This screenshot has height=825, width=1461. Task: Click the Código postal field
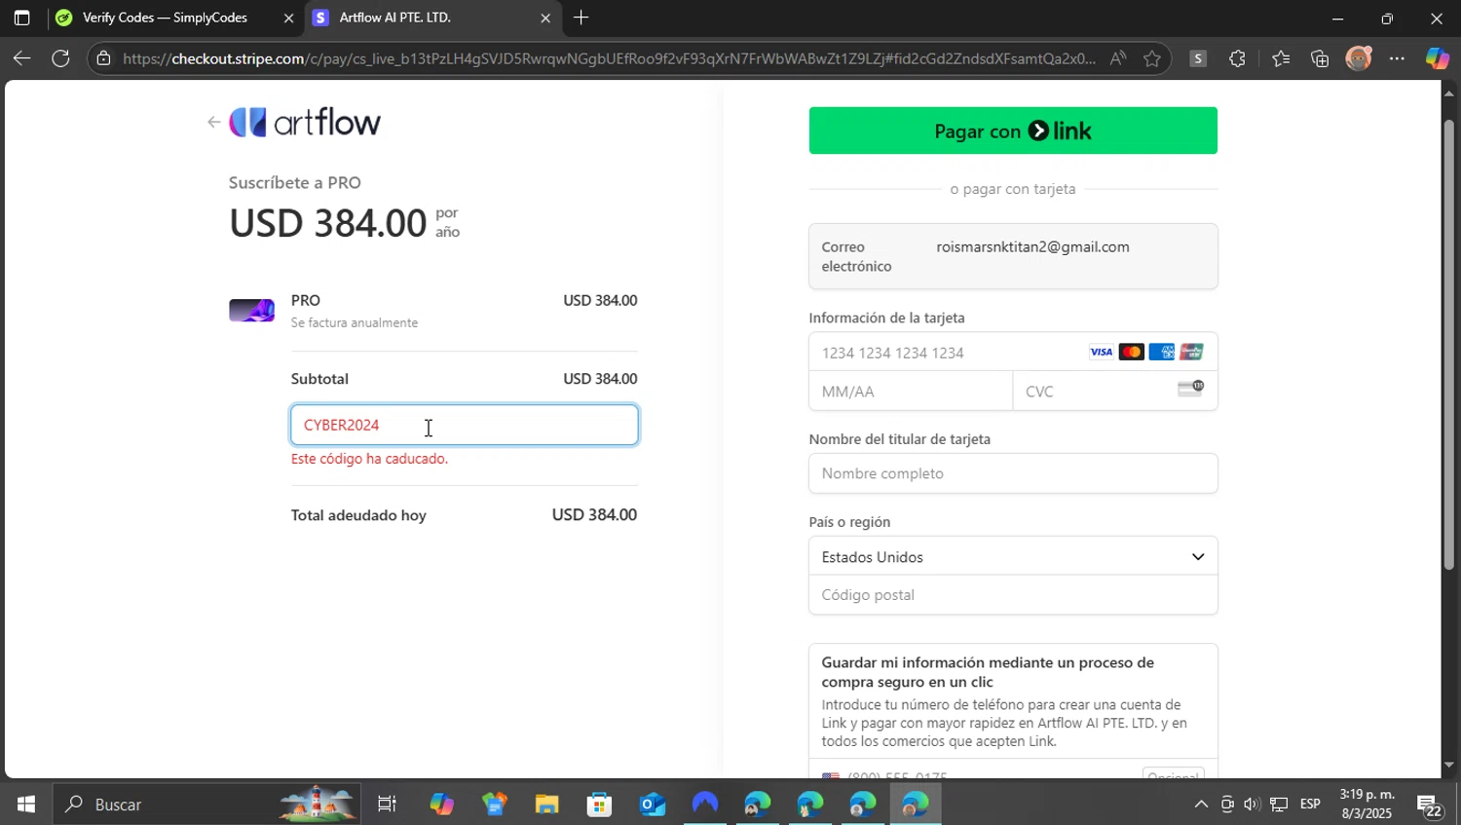(1013, 595)
